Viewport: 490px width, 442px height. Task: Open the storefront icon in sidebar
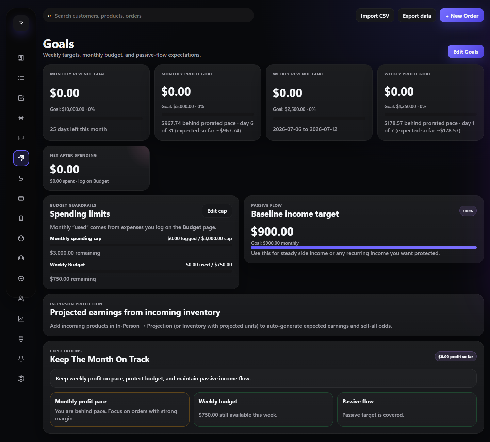pyautogui.click(x=21, y=118)
